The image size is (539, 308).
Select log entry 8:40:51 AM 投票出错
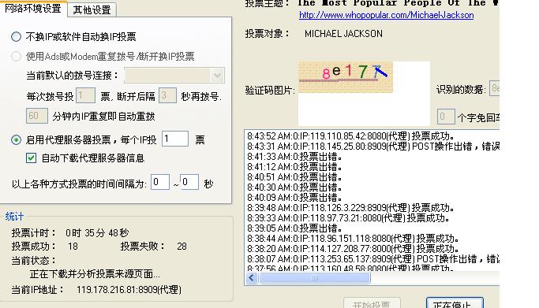tap(294, 177)
